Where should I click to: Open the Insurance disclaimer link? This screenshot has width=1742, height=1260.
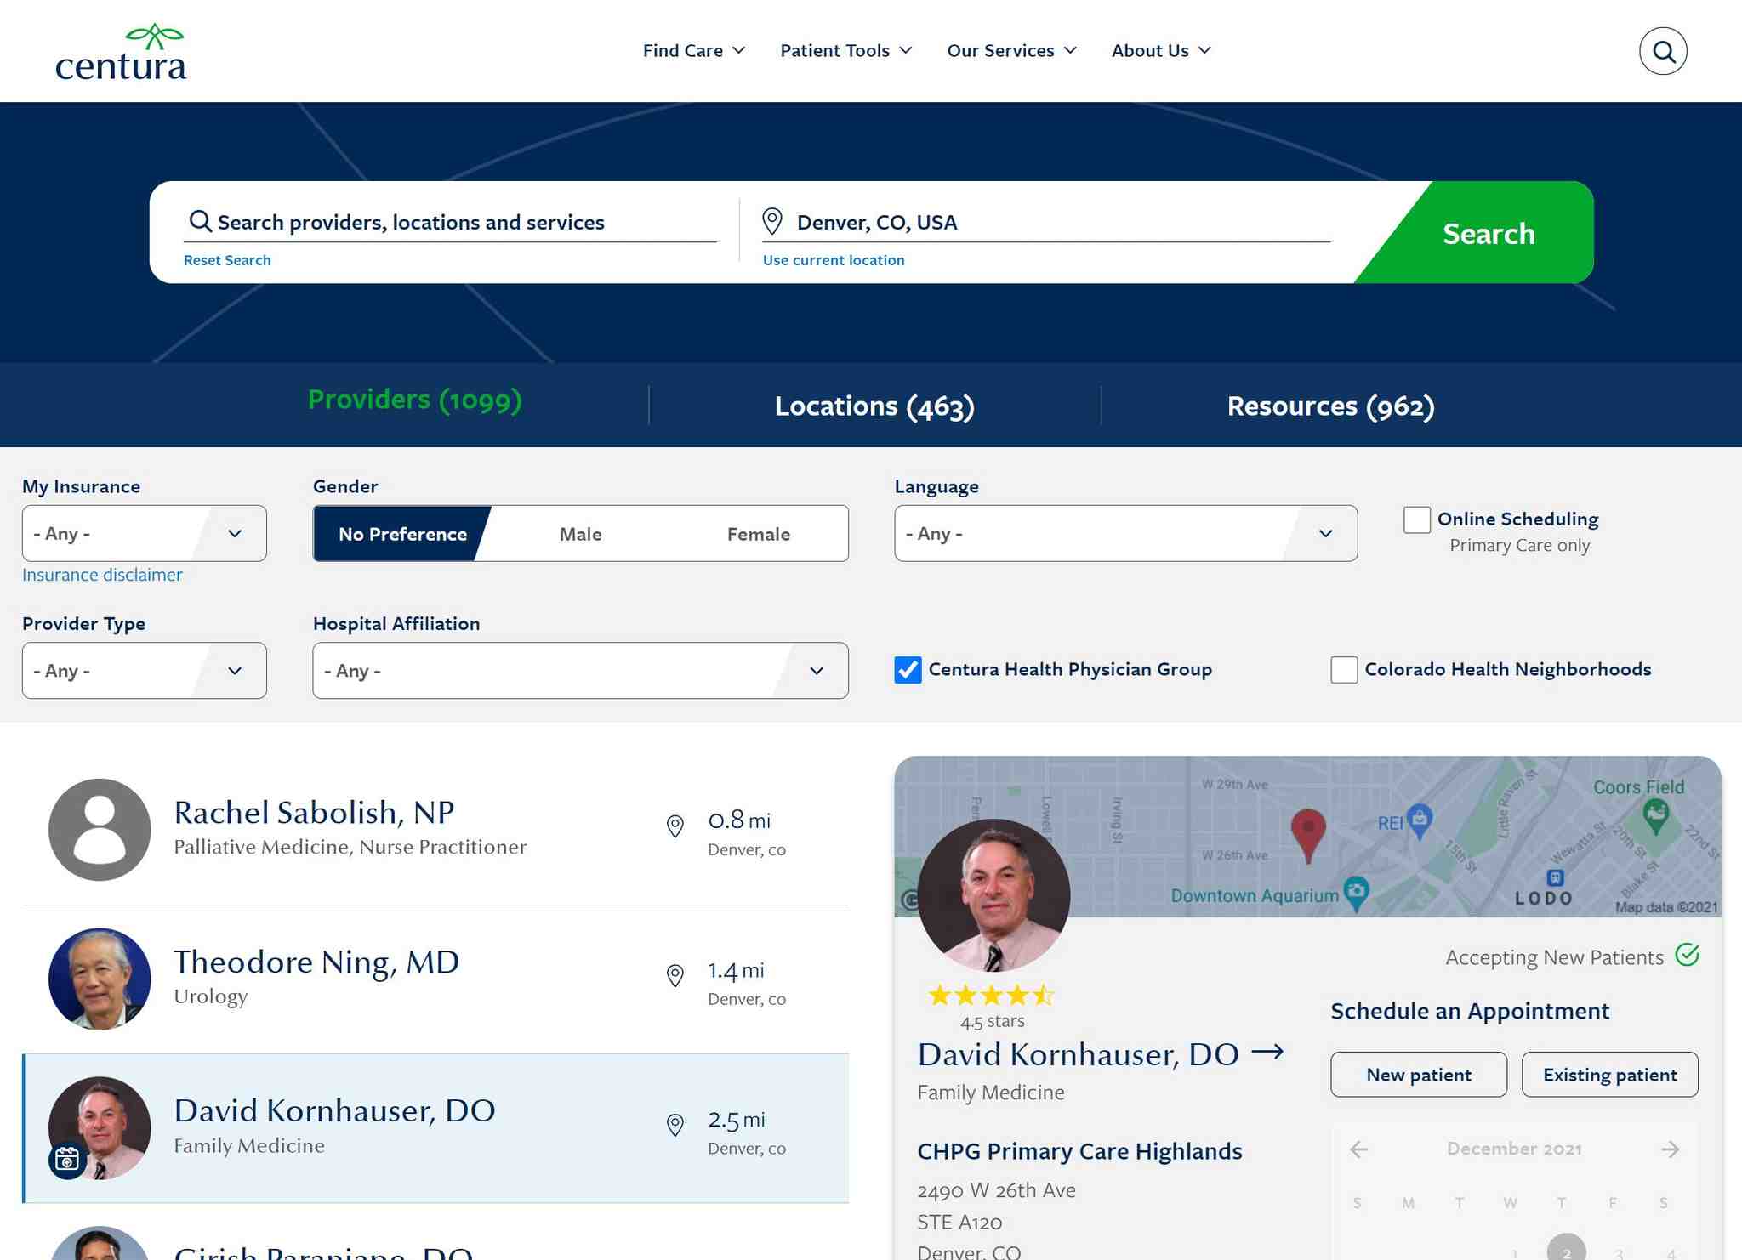click(102, 575)
